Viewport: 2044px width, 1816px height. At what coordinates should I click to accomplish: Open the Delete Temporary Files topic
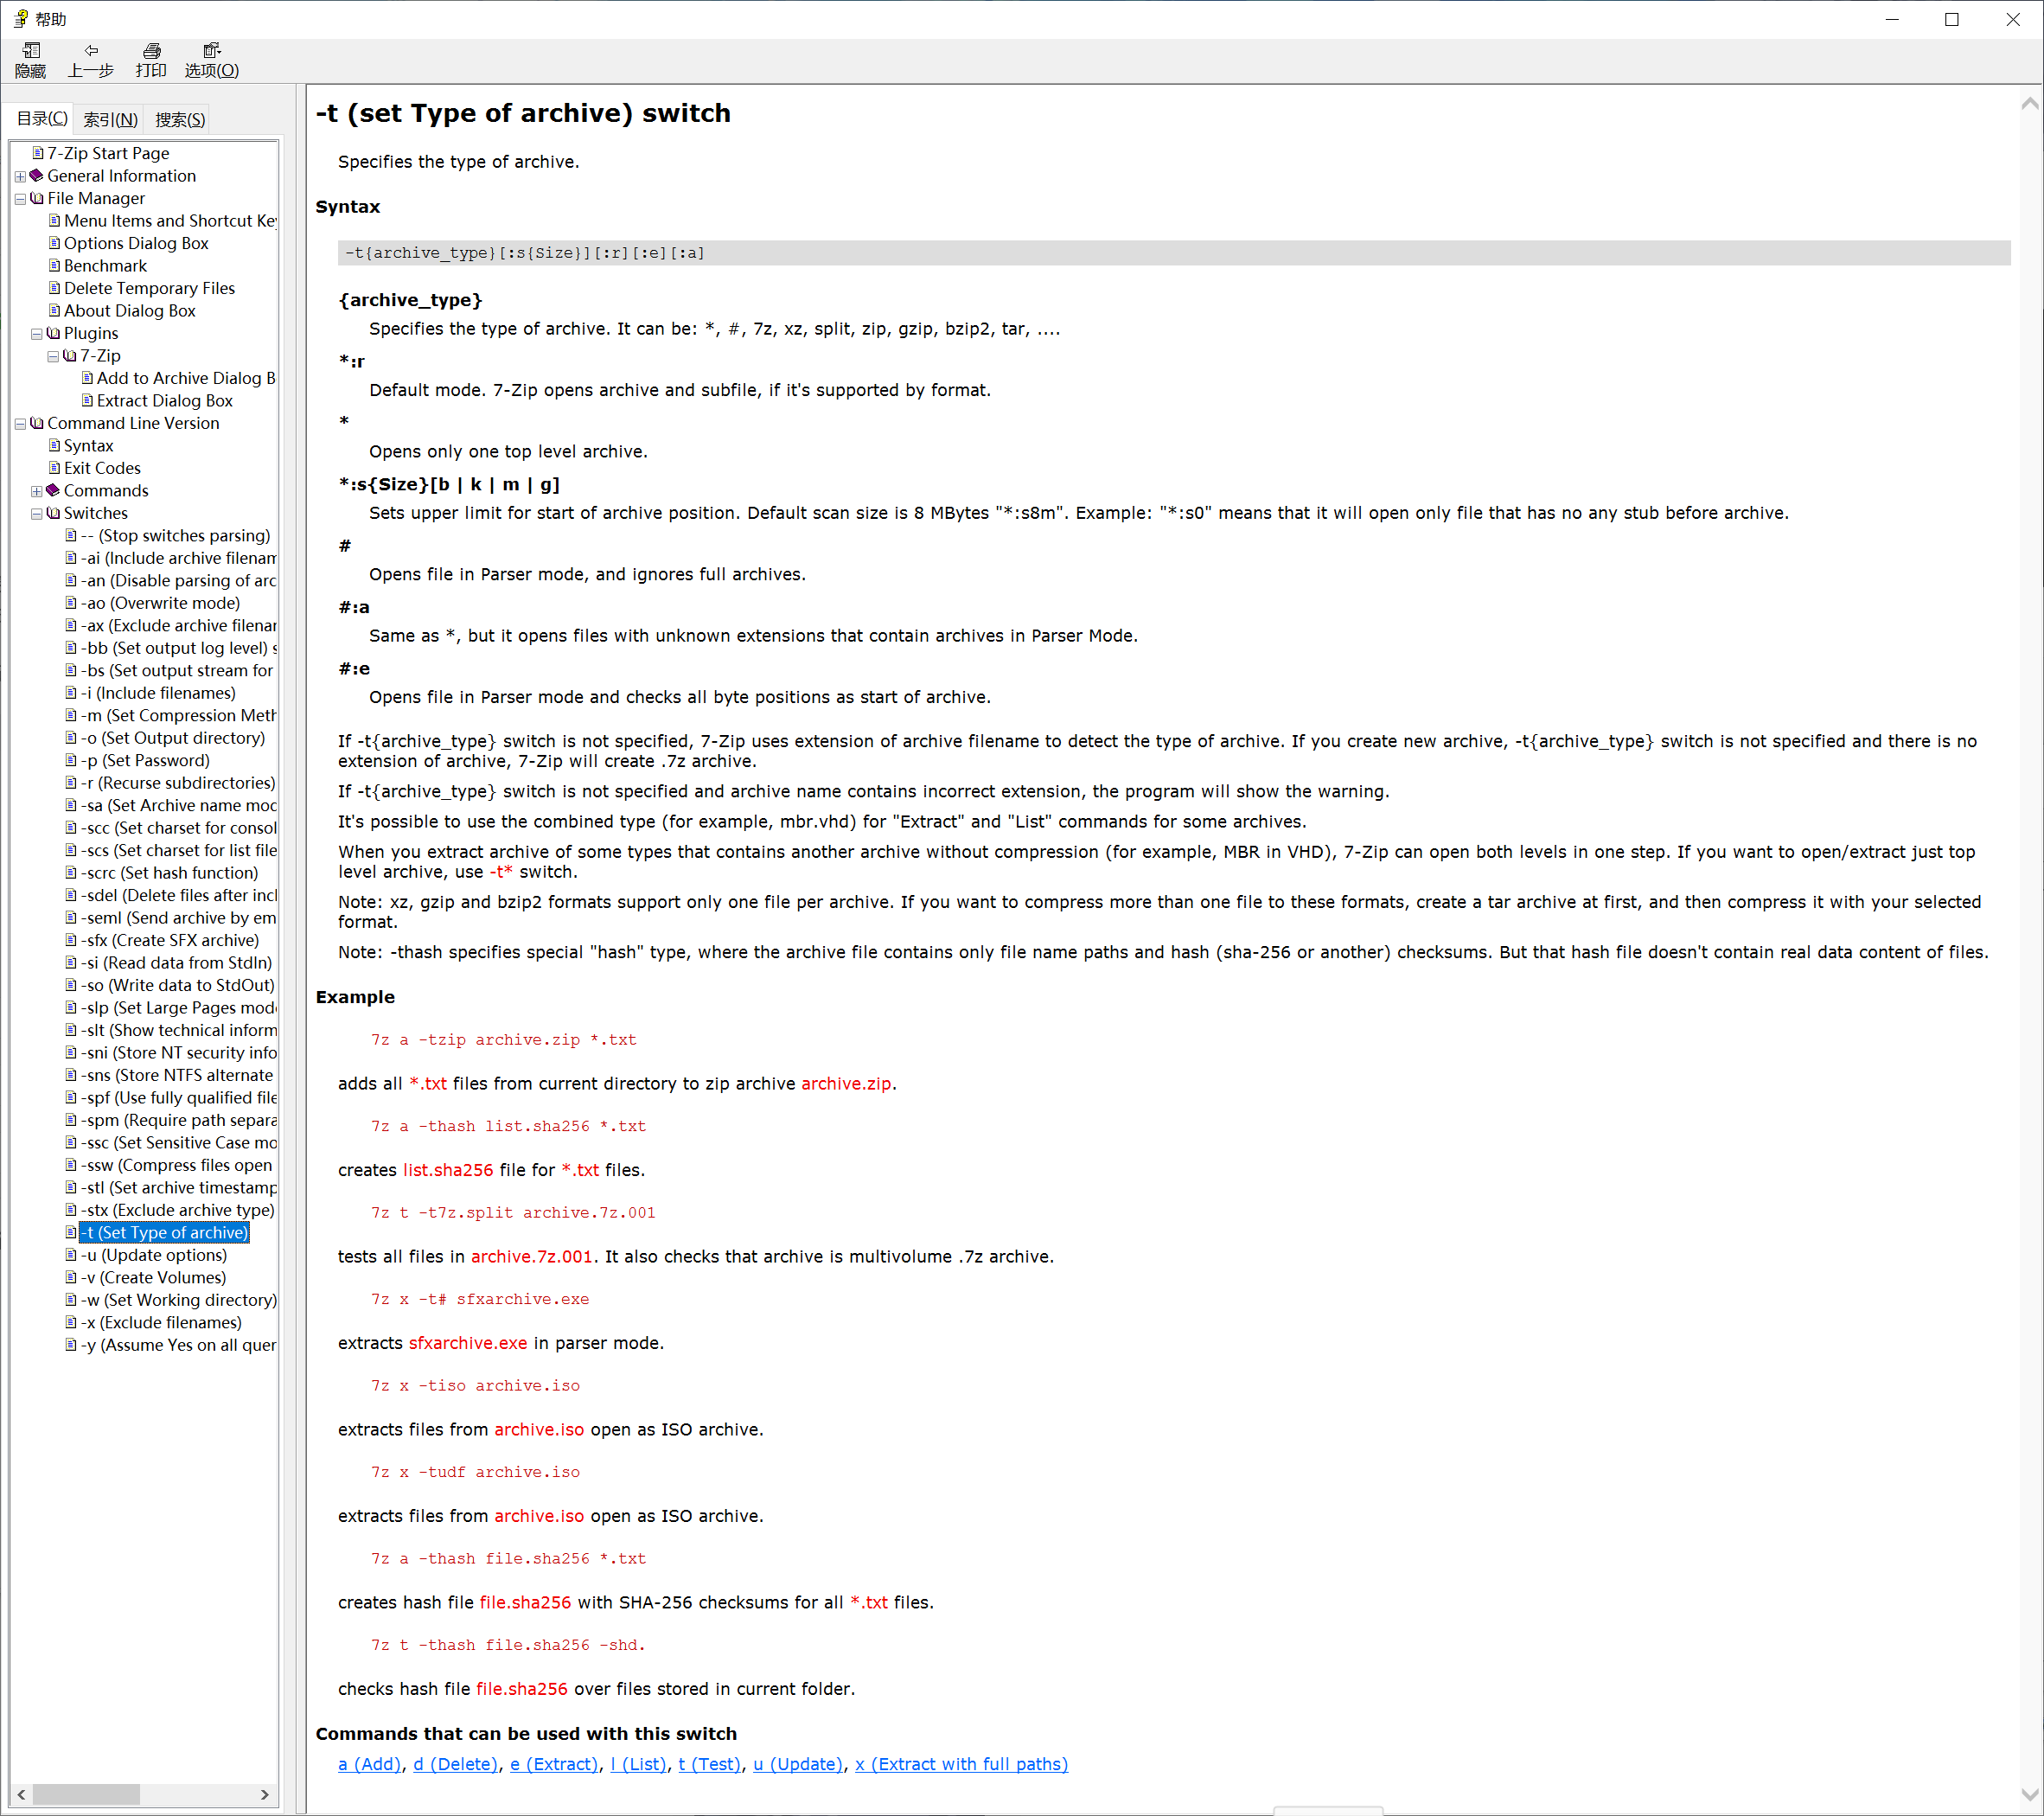coord(150,288)
